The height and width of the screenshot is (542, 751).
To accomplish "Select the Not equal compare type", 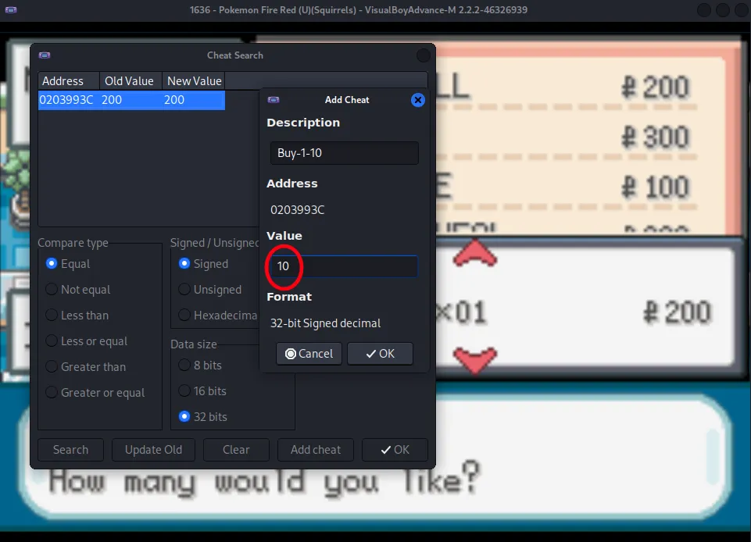I will pos(52,290).
